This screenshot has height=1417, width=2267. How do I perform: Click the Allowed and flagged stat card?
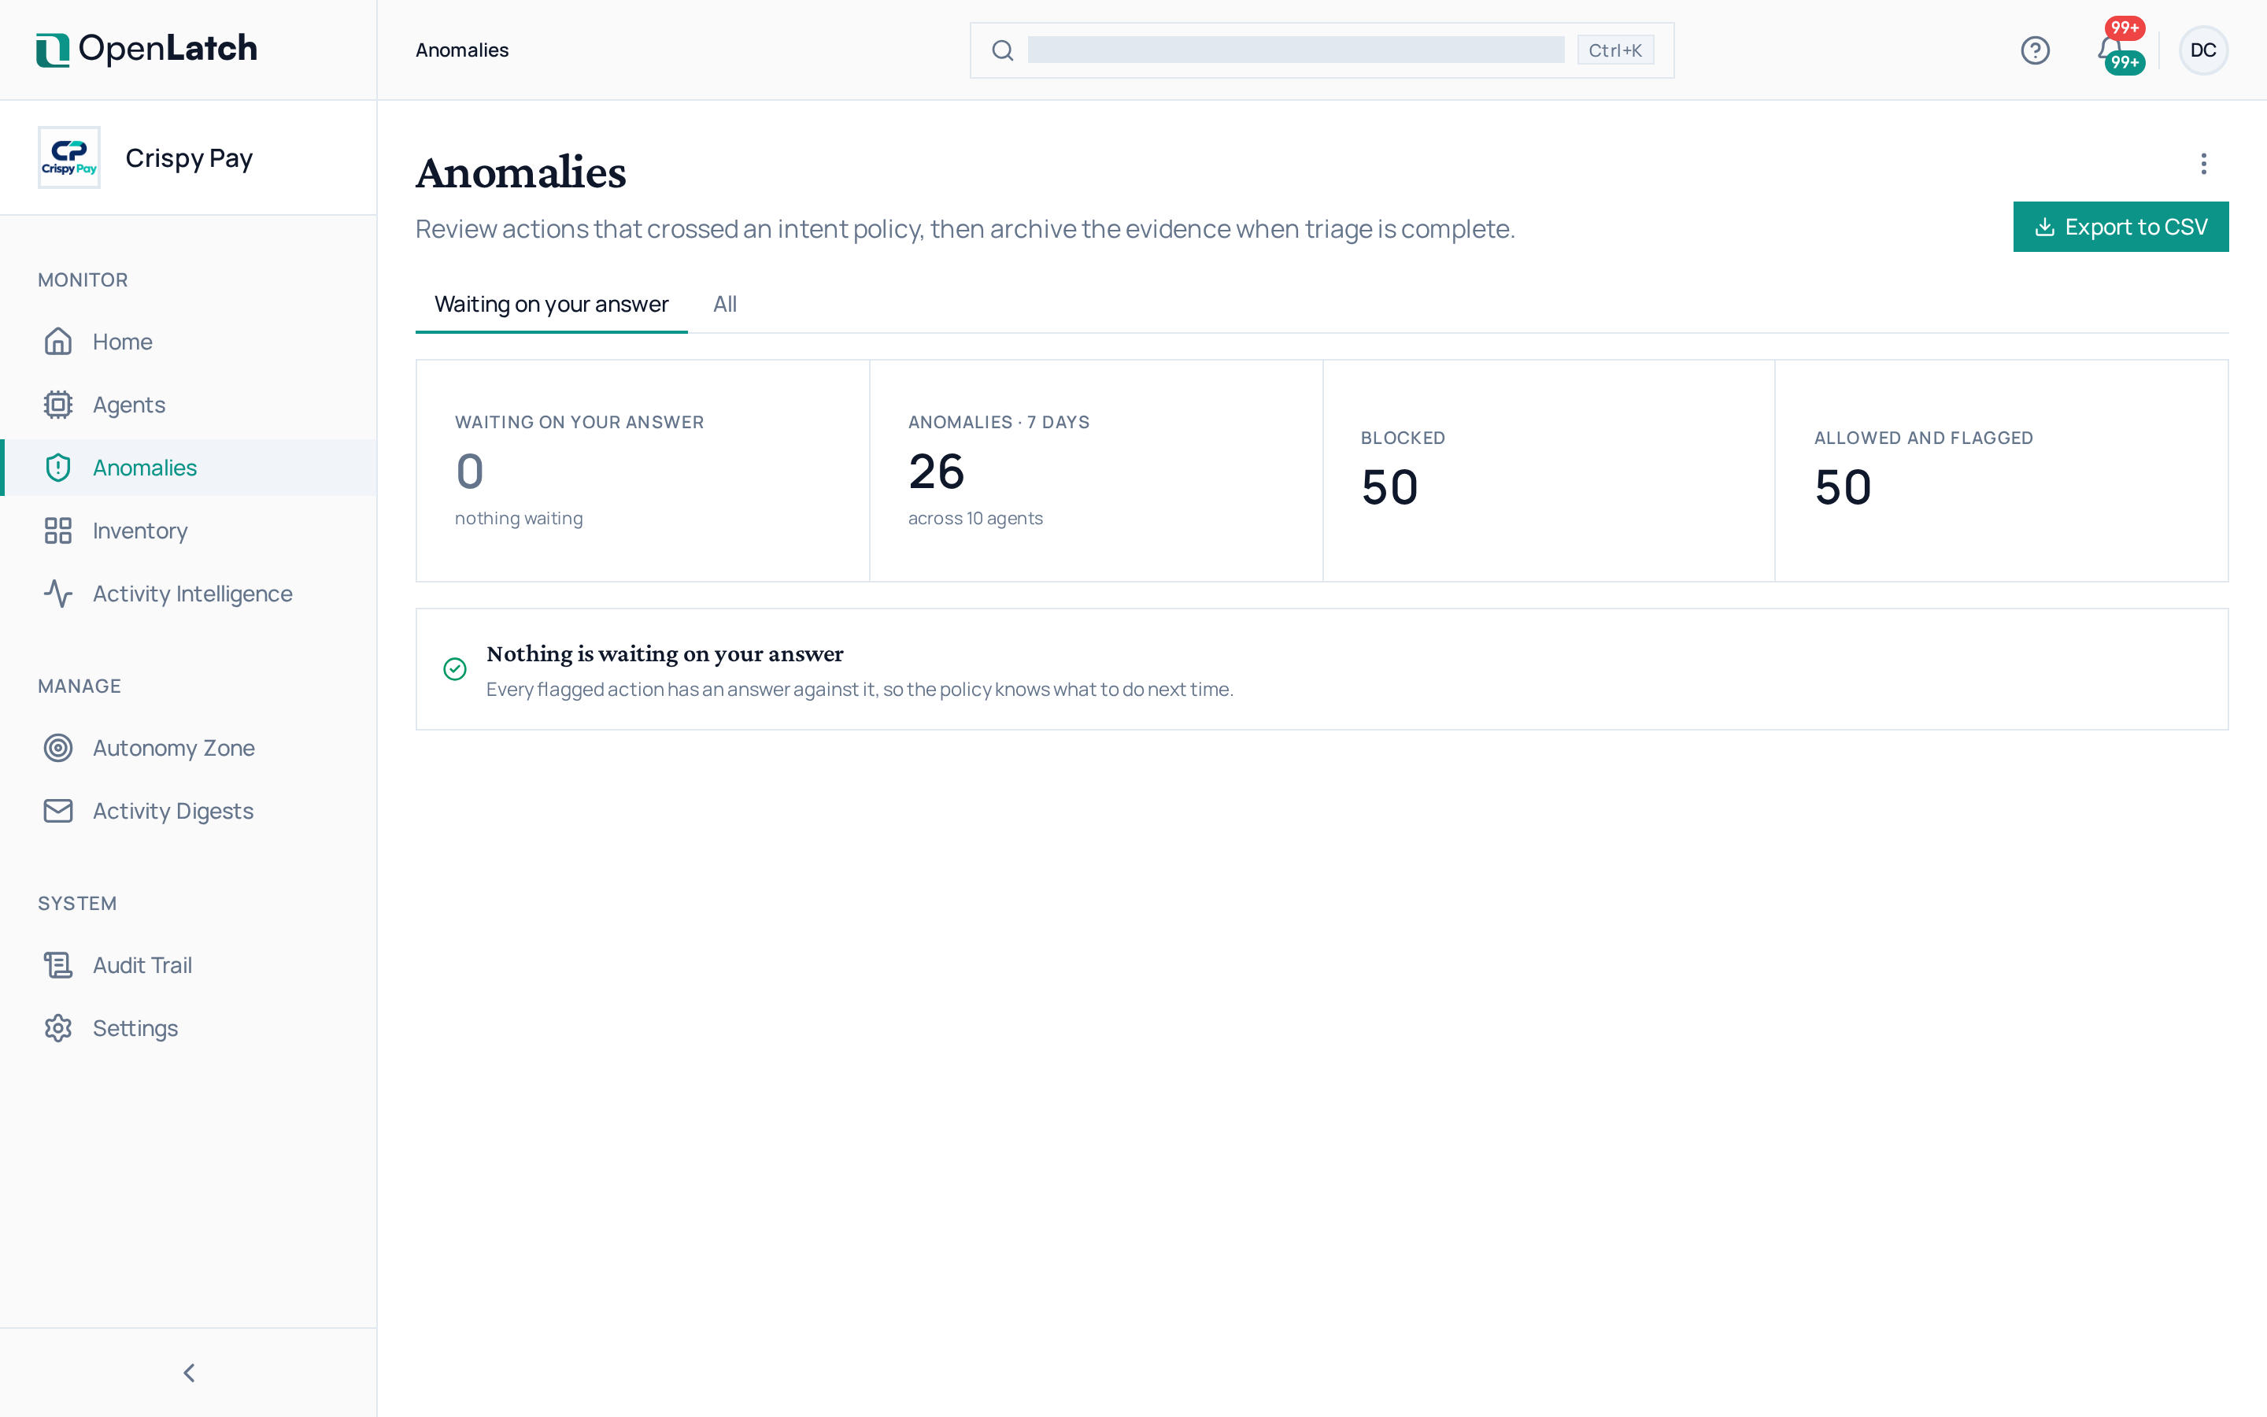(x=2001, y=471)
